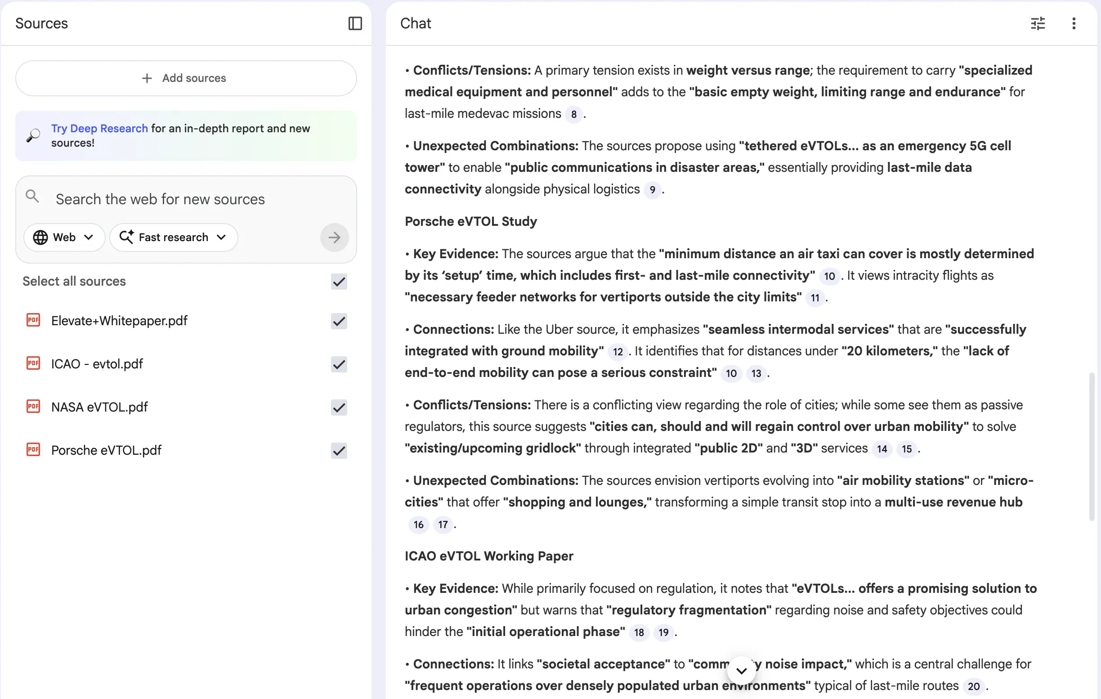Image resolution: width=1101 pixels, height=699 pixels.
Task: Open citation 17 in the Porsche section
Action: tap(443, 524)
